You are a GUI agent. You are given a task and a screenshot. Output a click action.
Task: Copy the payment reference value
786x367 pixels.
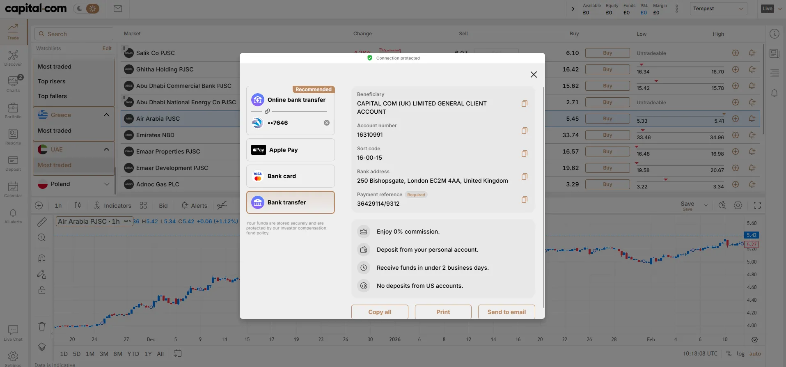click(x=524, y=200)
